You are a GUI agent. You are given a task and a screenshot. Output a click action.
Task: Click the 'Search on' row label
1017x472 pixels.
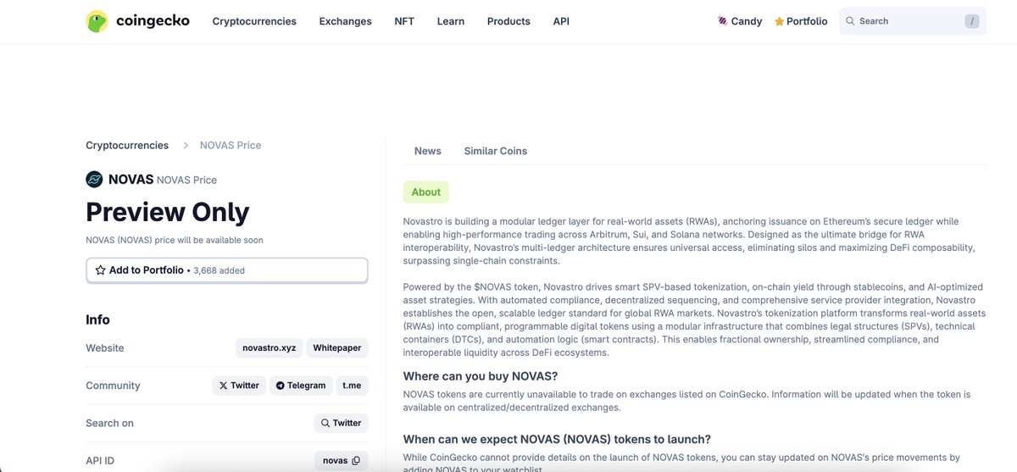click(x=110, y=423)
